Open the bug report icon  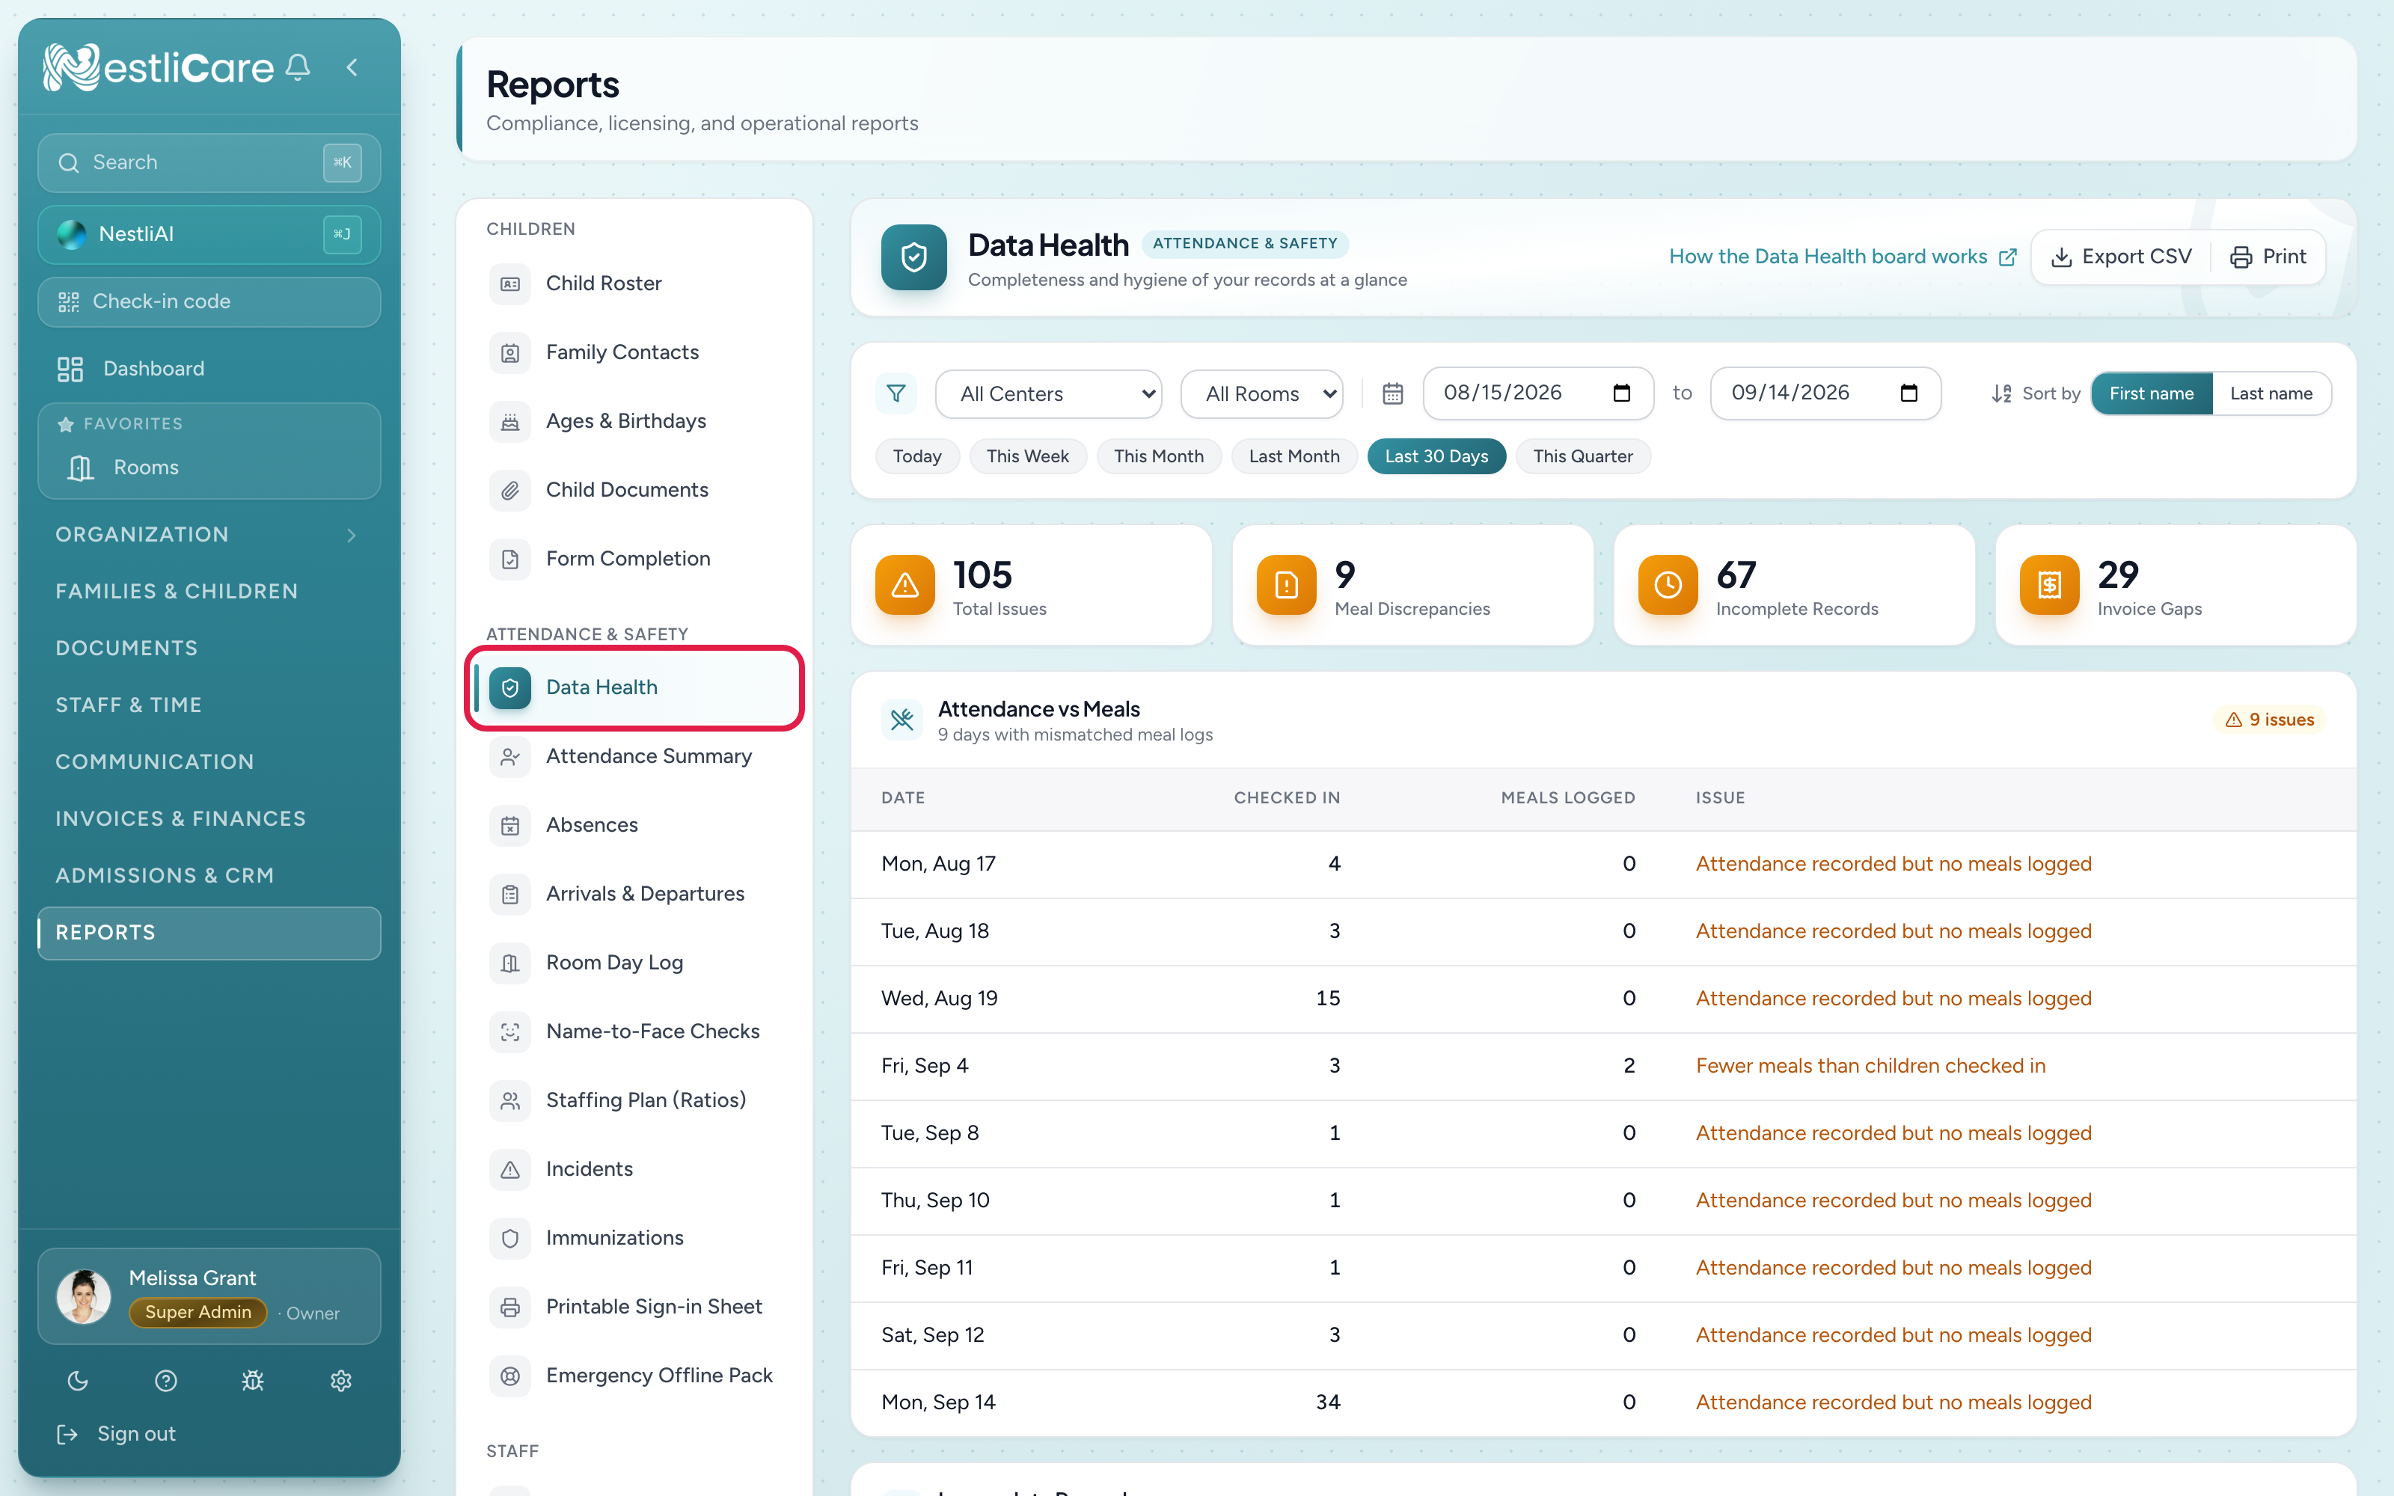click(254, 1380)
